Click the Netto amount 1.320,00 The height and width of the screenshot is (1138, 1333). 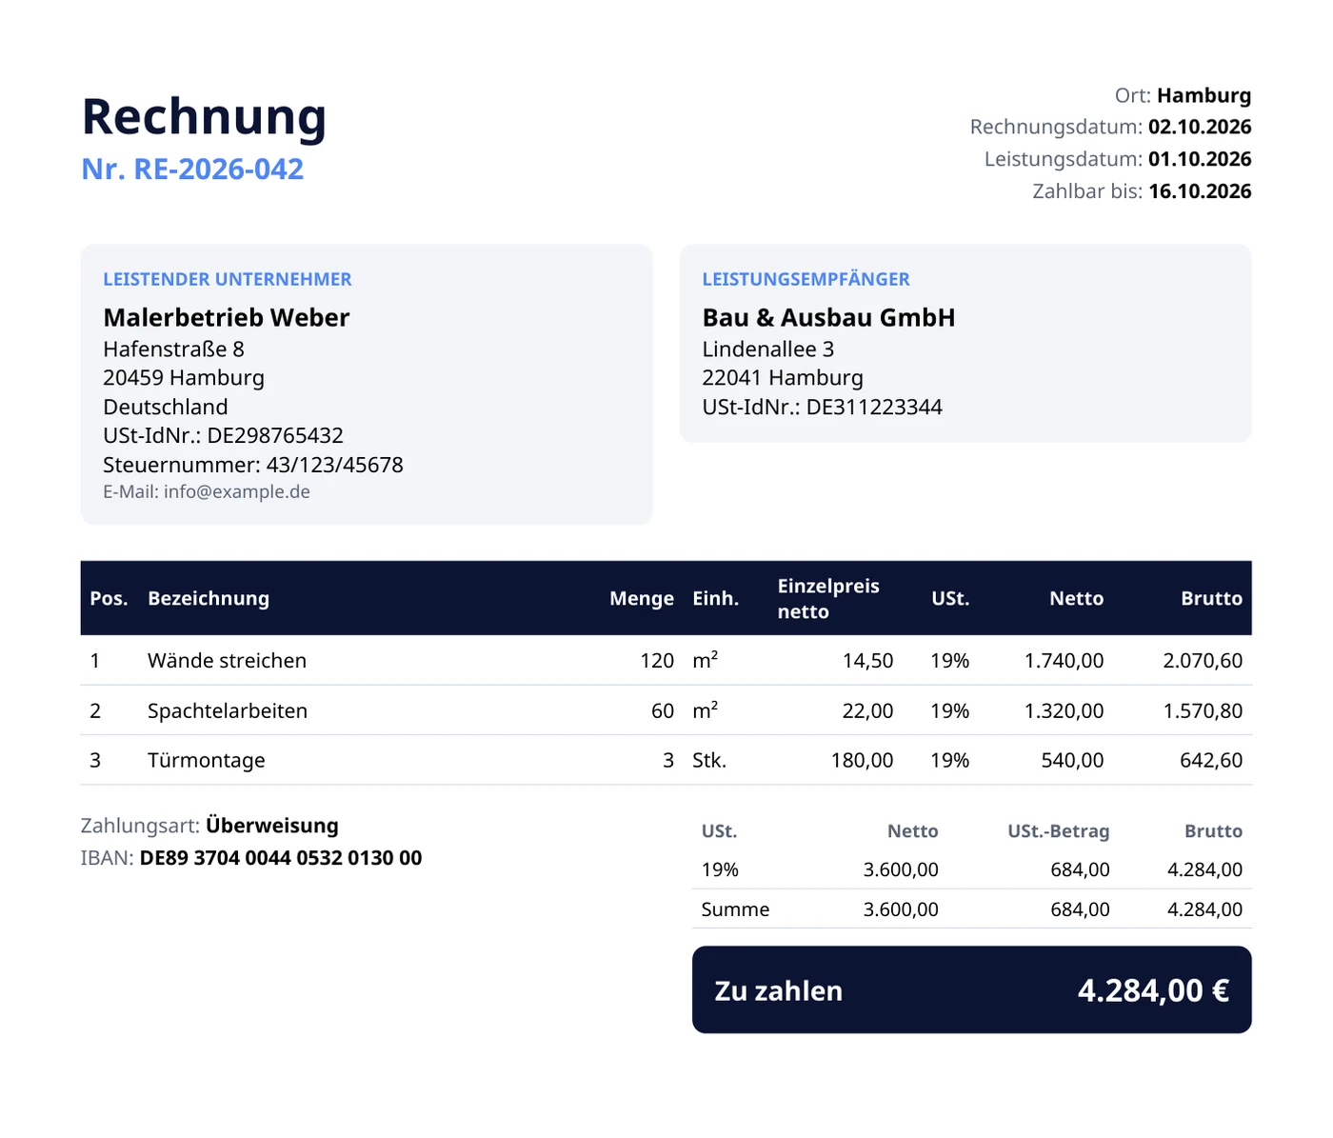pyautogui.click(x=1064, y=710)
